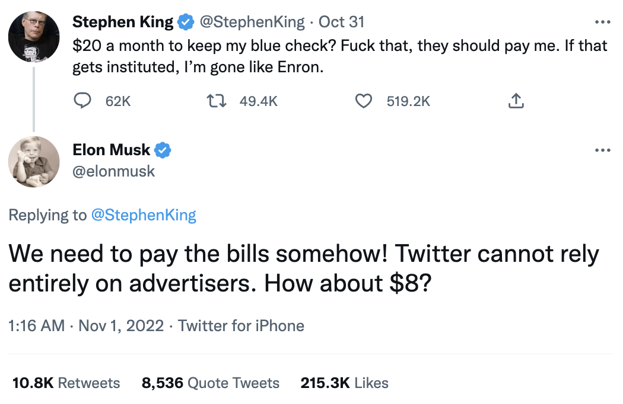Like Stephen King's tweet with the heart icon

[x=363, y=101]
